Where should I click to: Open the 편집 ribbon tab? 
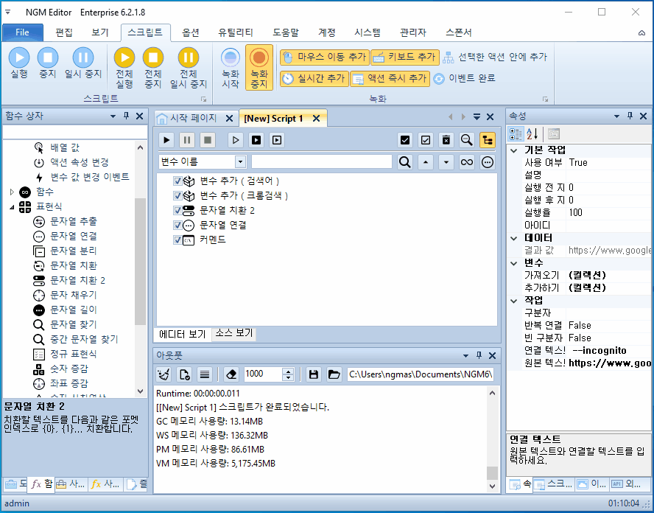[64, 32]
